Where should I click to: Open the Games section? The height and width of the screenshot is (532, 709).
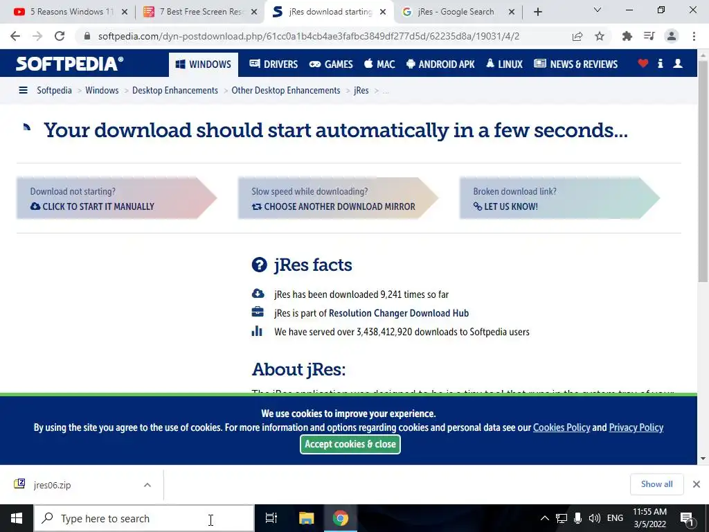pos(330,64)
